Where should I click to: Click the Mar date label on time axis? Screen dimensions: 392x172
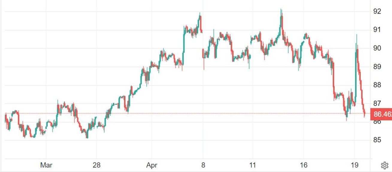46,165
